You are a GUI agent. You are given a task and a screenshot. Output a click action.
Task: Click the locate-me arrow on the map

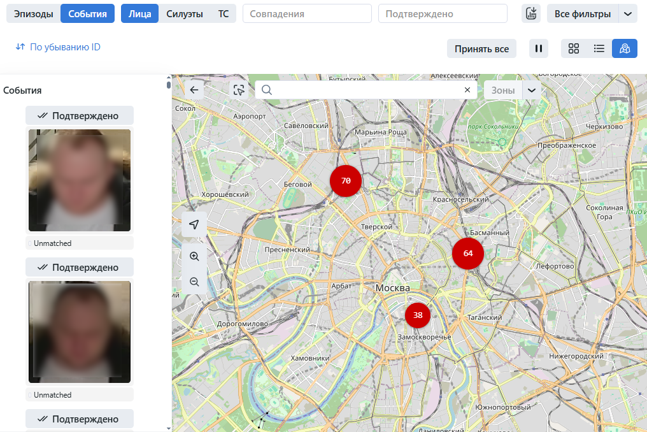pos(193,225)
